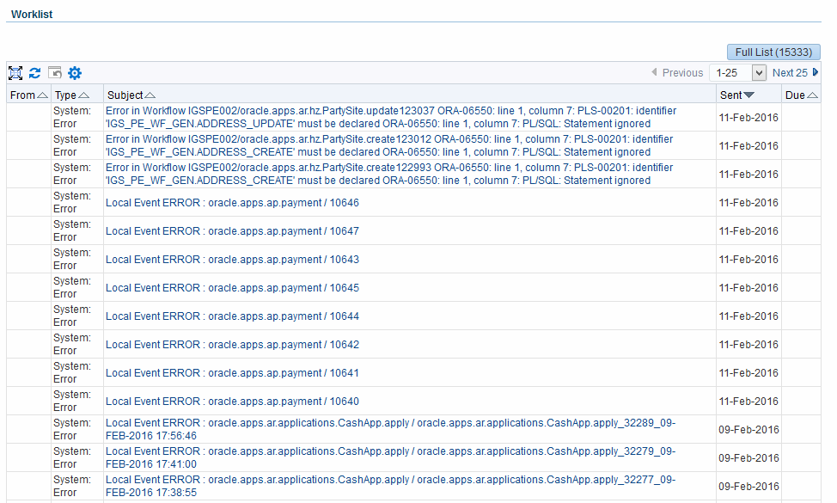
Task: Open Local Event ERROR payment 10646
Action: [232, 203]
